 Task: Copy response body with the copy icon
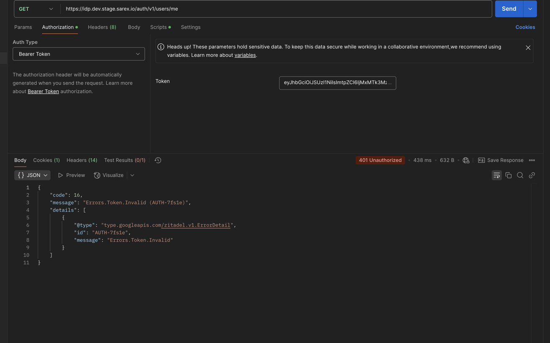click(x=509, y=175)
